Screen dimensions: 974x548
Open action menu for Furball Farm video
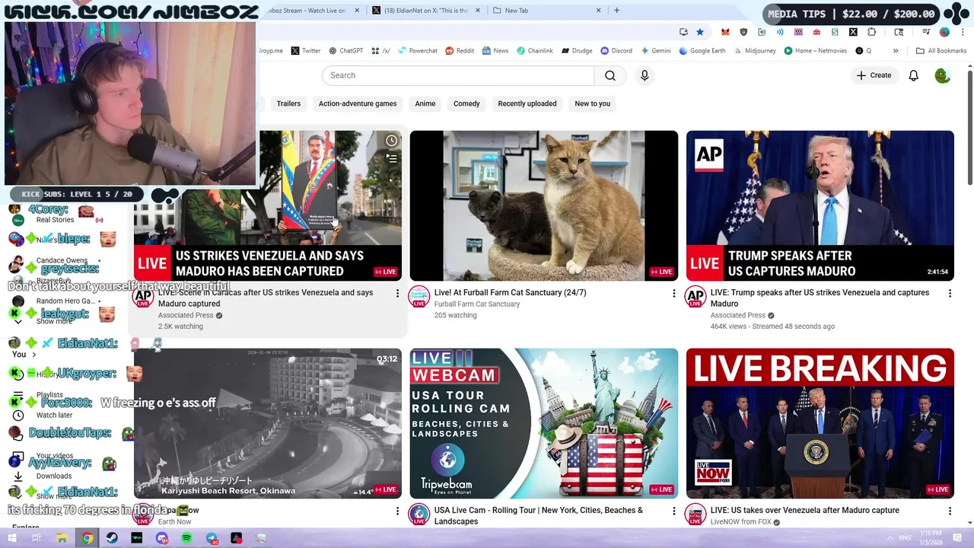click(x=673, y=293)
